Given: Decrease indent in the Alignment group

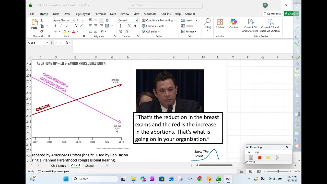Looking at the screenshot, I should click(90, 31).
